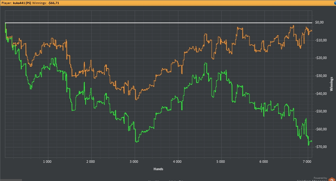Click the 5 000 hands axis tick label
Viewport: 336px width, 181px height.
[x=220, y=162]
